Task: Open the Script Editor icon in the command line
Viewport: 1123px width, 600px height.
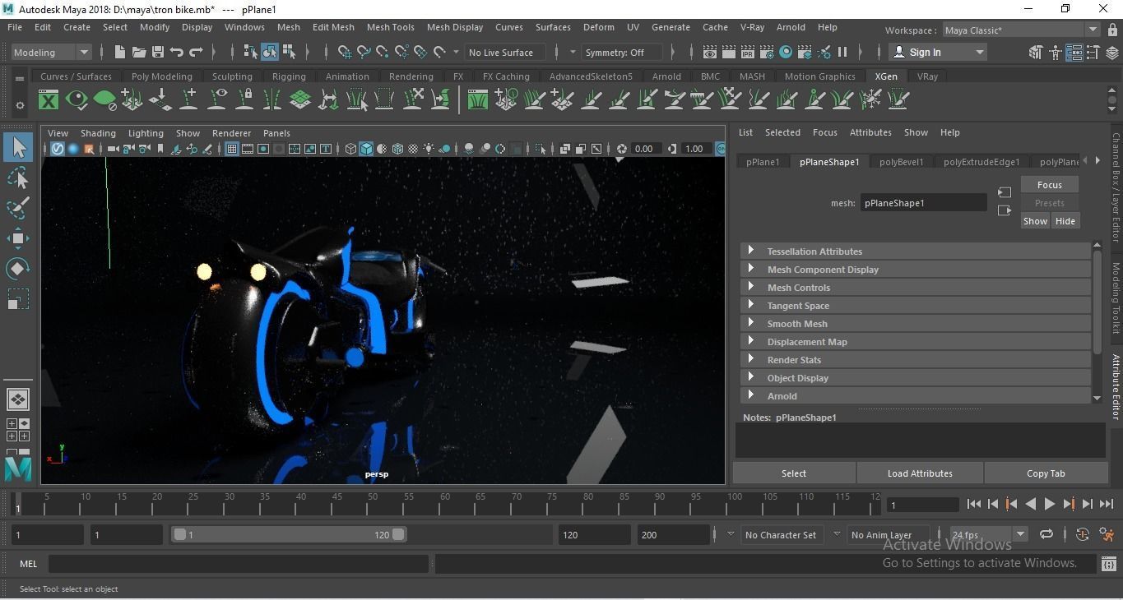Action: tap(1108, 564)
